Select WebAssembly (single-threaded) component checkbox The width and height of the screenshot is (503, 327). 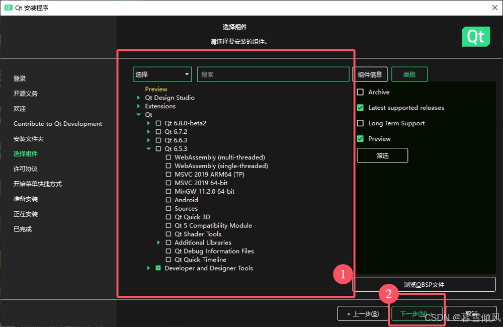(168, 166)
